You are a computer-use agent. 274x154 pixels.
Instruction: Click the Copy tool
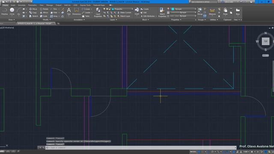click(x=33, y=12)
